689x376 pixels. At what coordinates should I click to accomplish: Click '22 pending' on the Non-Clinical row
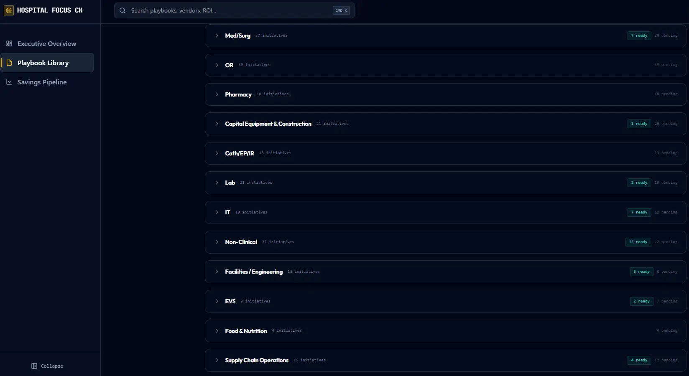tap(666, 242)
